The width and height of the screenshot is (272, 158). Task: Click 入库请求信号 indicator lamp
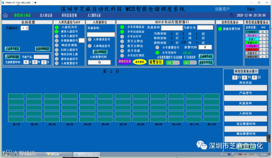pos(90,40)
